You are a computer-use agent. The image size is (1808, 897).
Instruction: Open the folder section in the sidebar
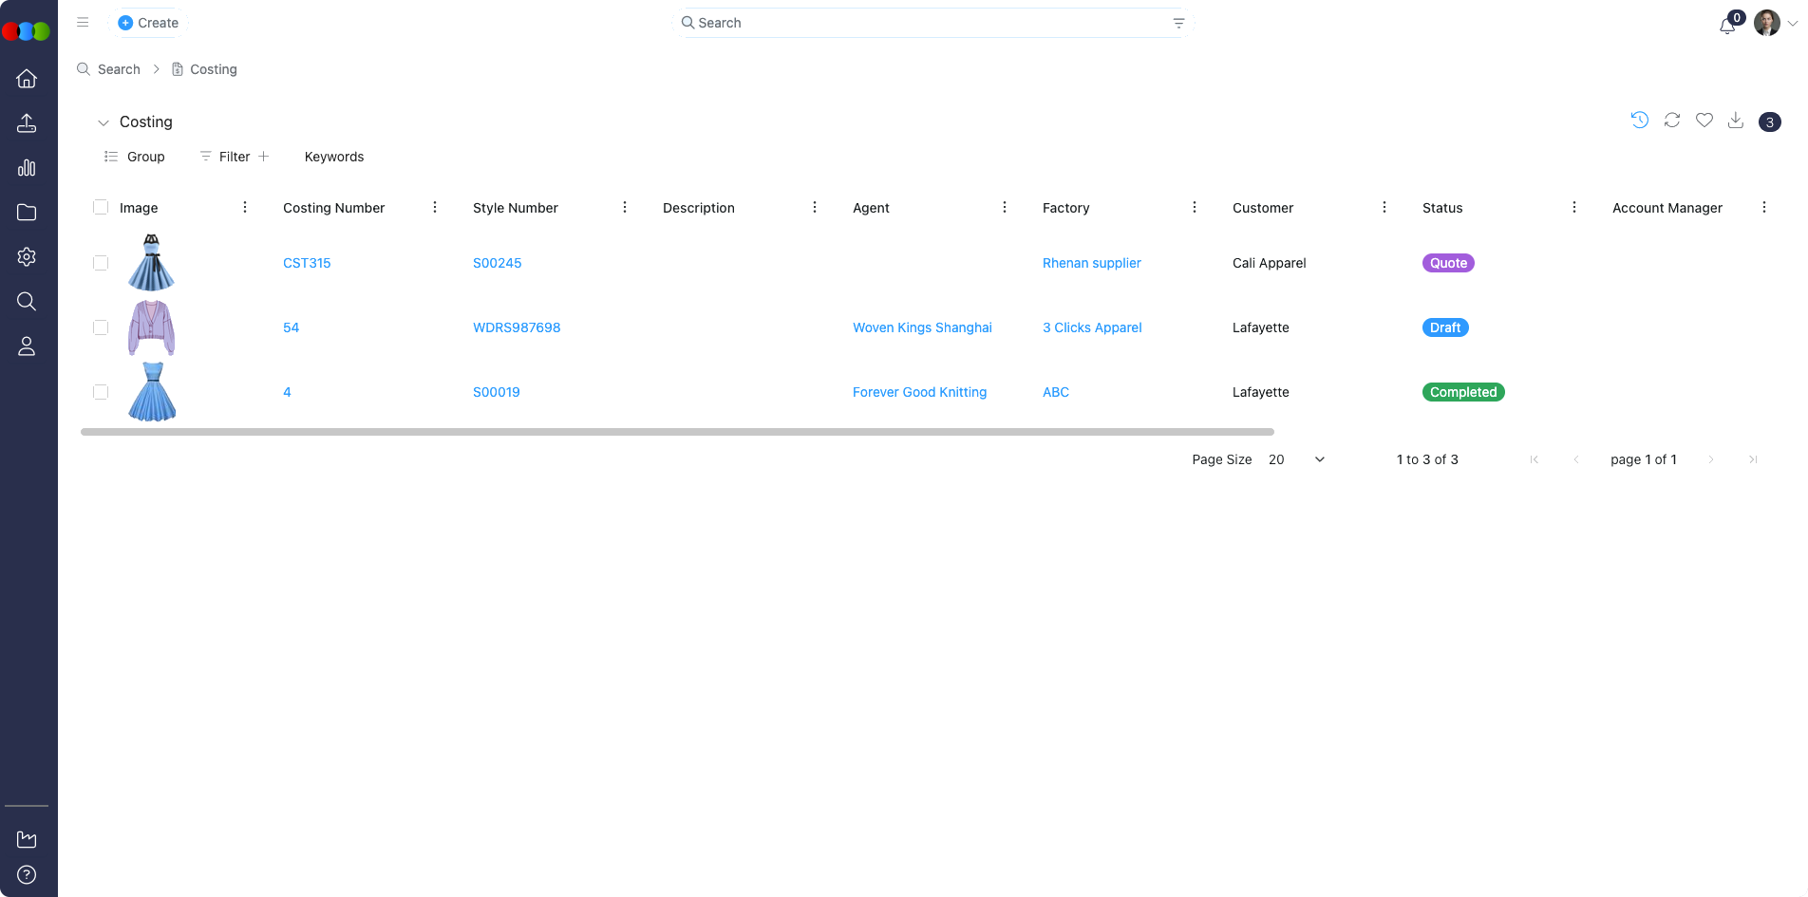coord(26,212)
